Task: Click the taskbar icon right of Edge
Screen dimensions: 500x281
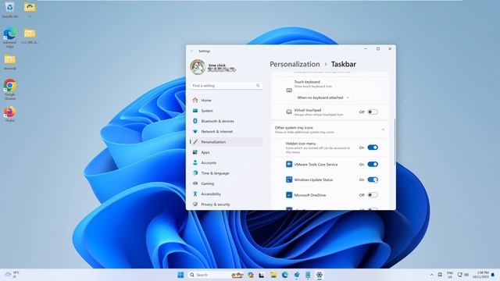Action: (x=297, y=275)
